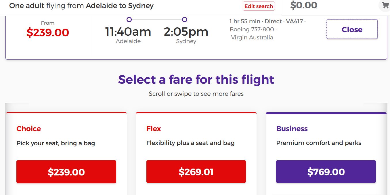The height and width of the screenshot is (195, 390).
Task: Click the red From $239.00 price
Action: (x=48, y=32)
